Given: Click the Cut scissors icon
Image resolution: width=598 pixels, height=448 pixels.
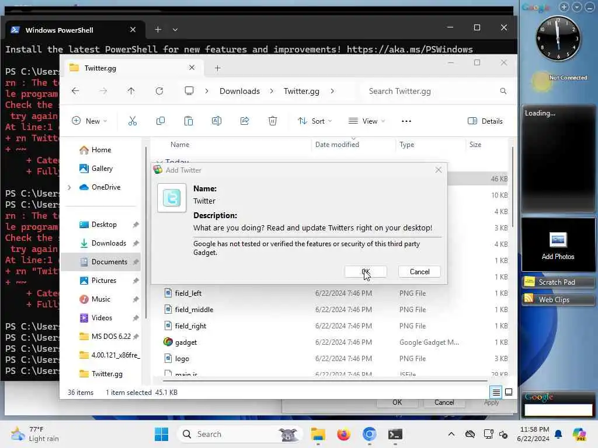Looking at the screenshot, I should click(133, 121).
